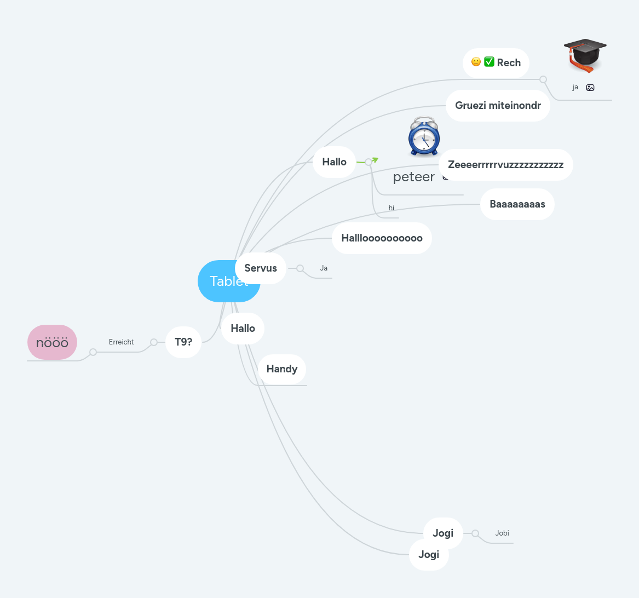Select the blue Tablet root node
639x598 pixels.
click(229, 281)
